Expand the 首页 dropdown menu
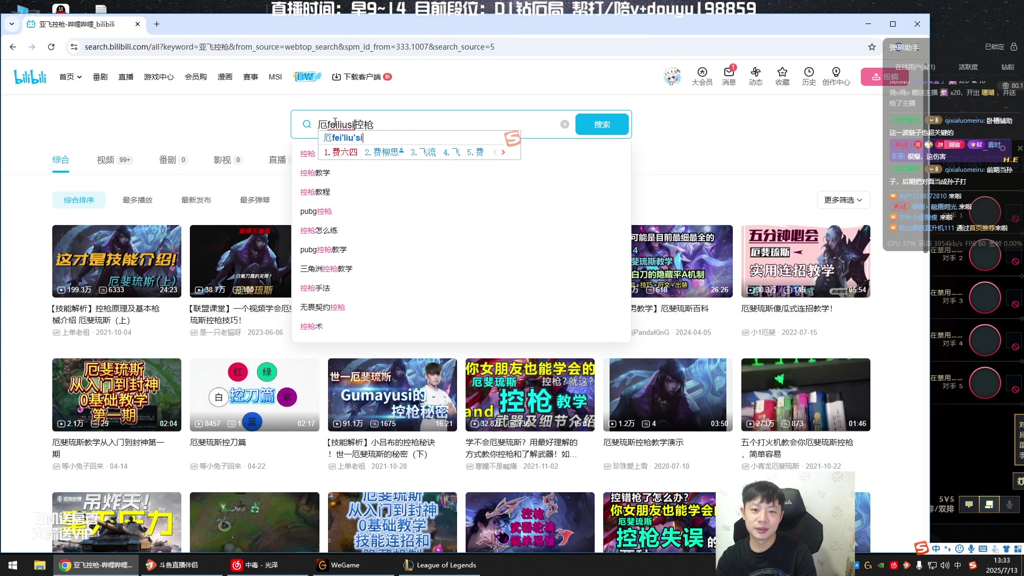 coord(70,77)
